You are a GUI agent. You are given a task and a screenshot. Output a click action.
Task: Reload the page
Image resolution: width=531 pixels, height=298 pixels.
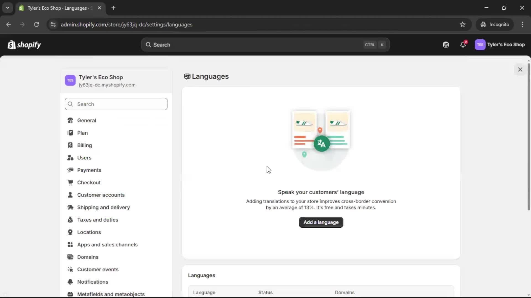(36, 25)
